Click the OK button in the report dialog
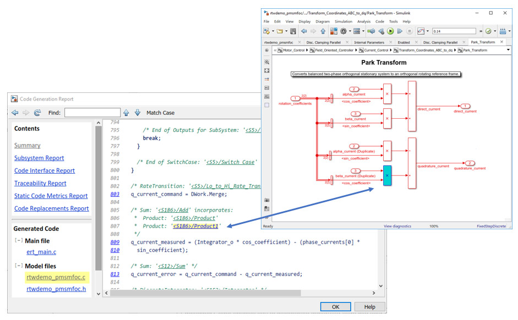Viewport: 518px width, 320px height. 335,307
